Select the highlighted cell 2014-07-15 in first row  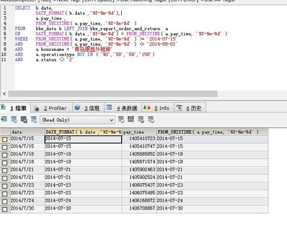83,139
